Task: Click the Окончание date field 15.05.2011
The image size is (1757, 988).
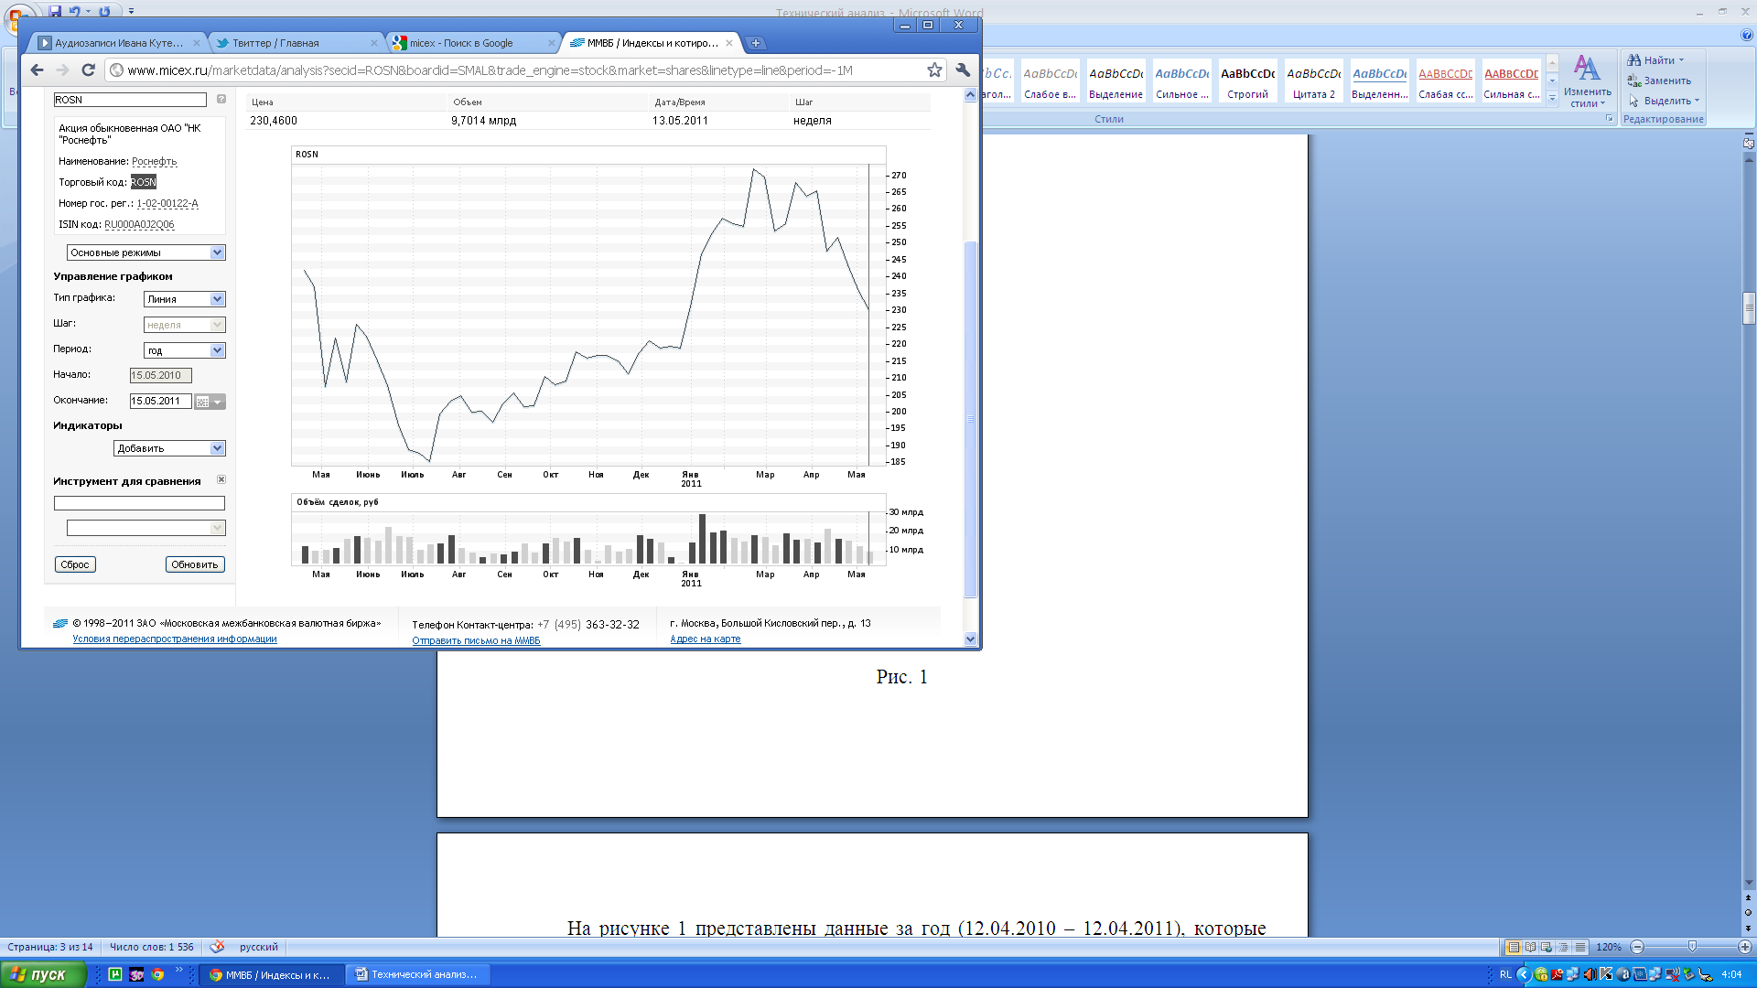Action: pos(160,401)
